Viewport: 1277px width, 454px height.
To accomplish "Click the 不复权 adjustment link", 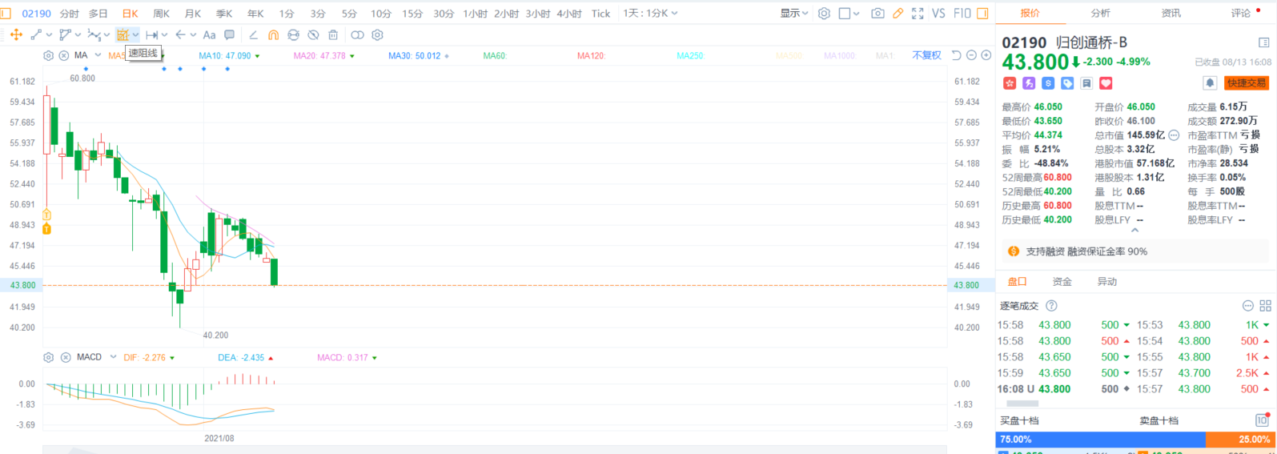I will 926,55.
